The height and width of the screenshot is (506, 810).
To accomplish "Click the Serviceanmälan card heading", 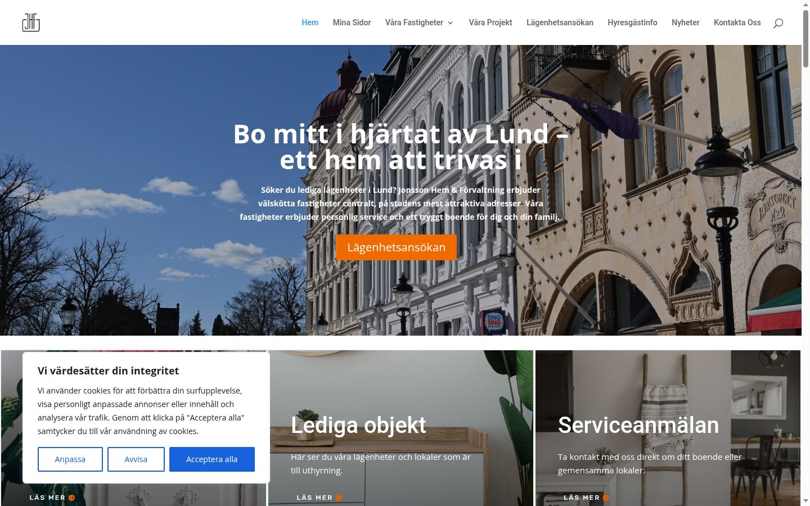I will (x=638, y=426).
